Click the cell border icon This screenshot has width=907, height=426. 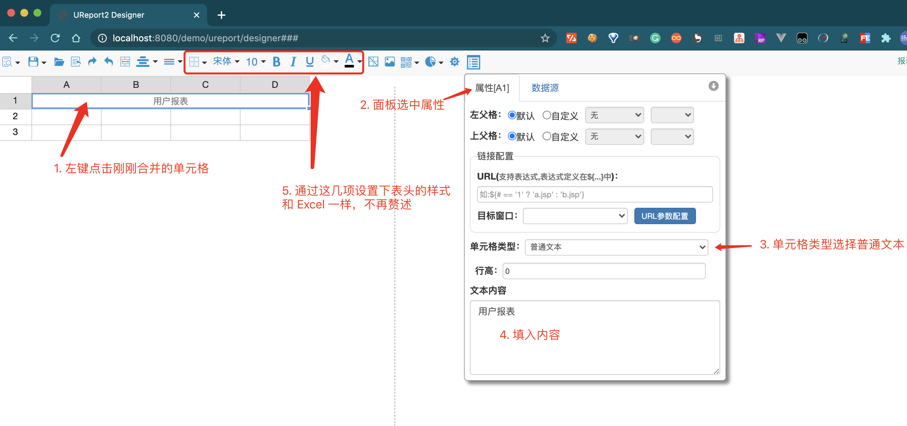[194, 62]
